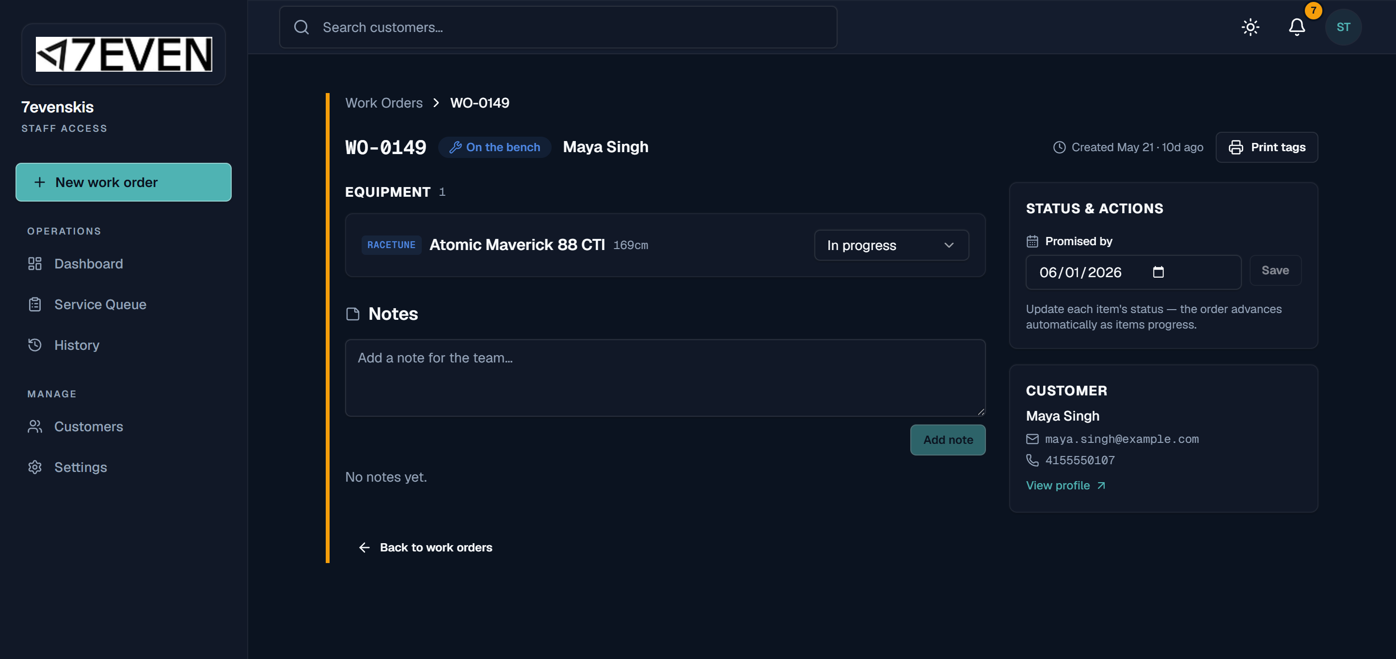Click the 7EVEN logo
The height and width of the screenshot is (659, 1396).
point(124,54)
